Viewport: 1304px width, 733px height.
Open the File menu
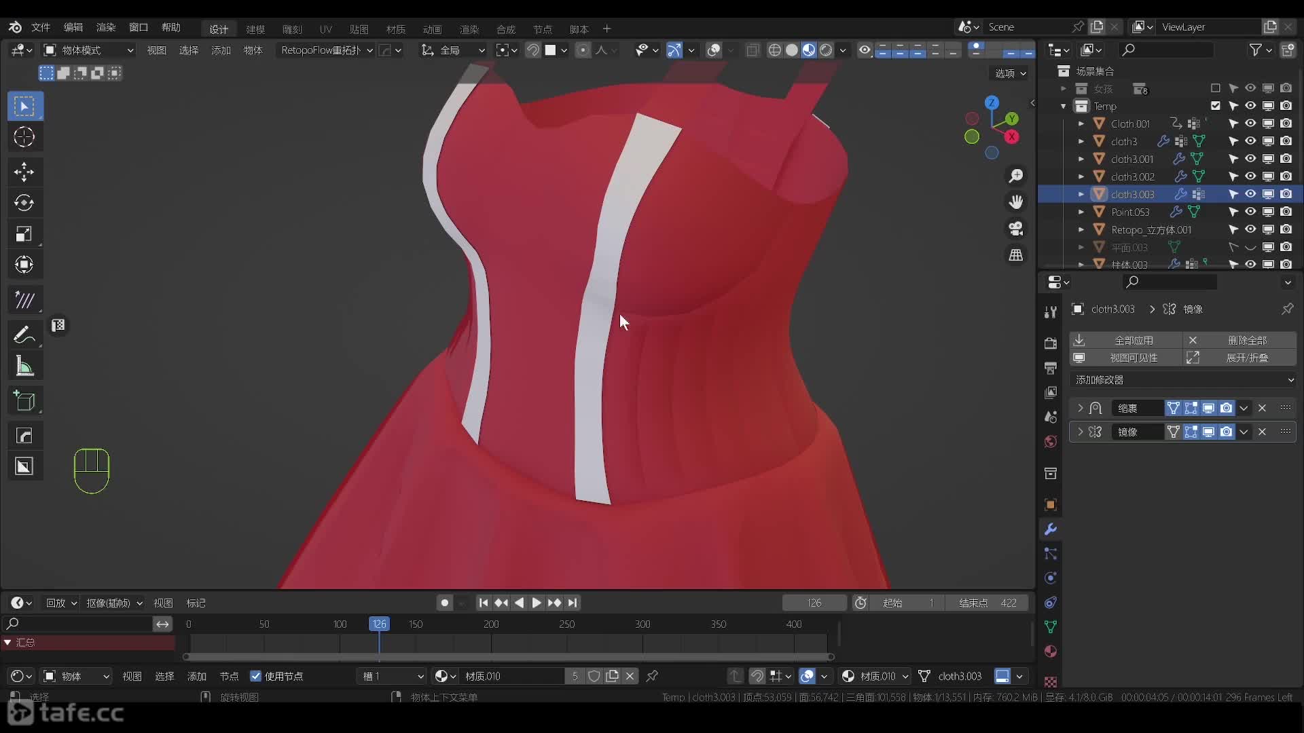pyautogui.click(x=41, y=27)
